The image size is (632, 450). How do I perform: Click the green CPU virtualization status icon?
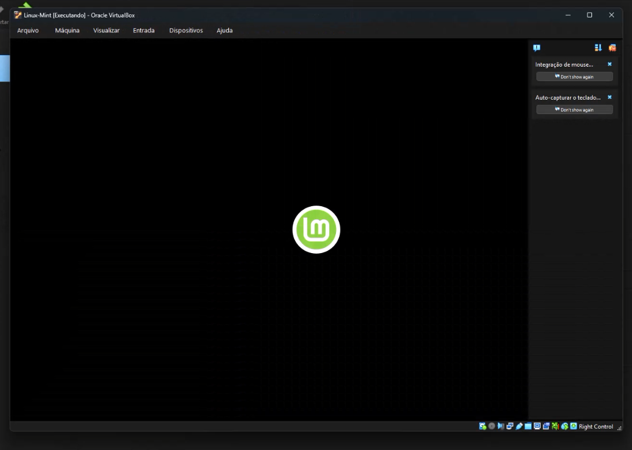coord(556,426)
